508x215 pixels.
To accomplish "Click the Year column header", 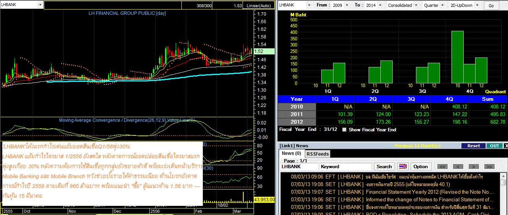I will 297,99.
